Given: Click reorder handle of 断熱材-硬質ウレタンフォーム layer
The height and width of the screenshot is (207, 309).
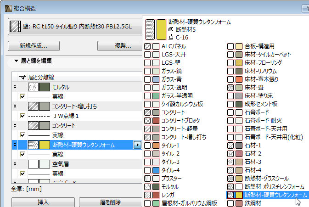Looking at the screenshot, I should tap(15, 145).
